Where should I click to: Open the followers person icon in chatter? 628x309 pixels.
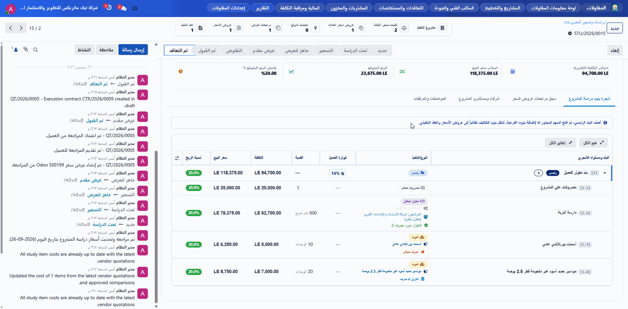click(x=15, y=50)
